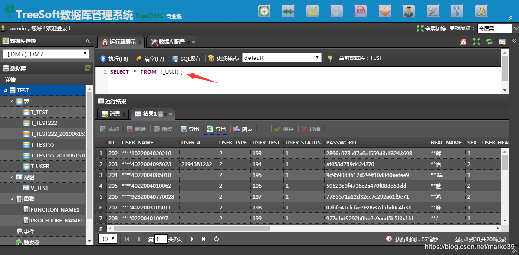519x255 pixels.
Task: Select table T_USER in tree
Action: 40,167
